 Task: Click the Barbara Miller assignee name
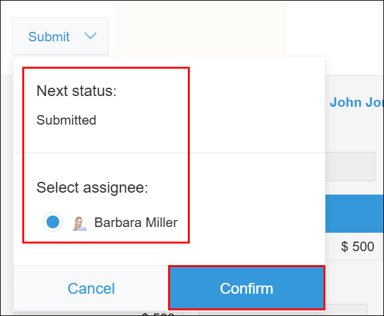pos(136,223)
